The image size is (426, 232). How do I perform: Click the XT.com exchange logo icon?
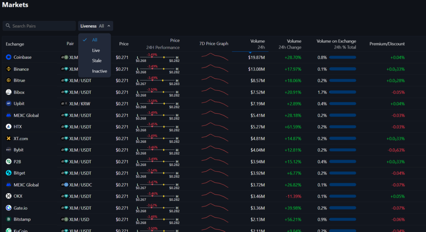[9, 138]
